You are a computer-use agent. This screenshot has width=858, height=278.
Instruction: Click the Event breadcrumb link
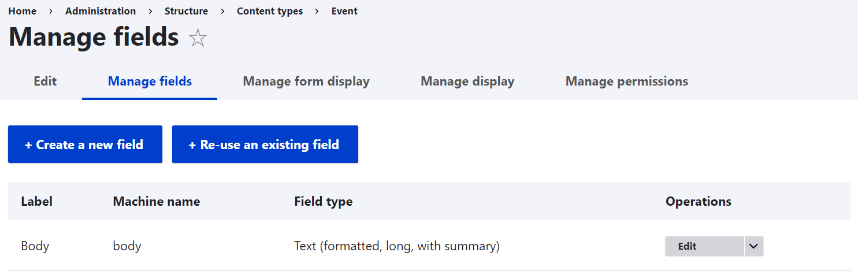pyautogui.click(x=344, y=11)
